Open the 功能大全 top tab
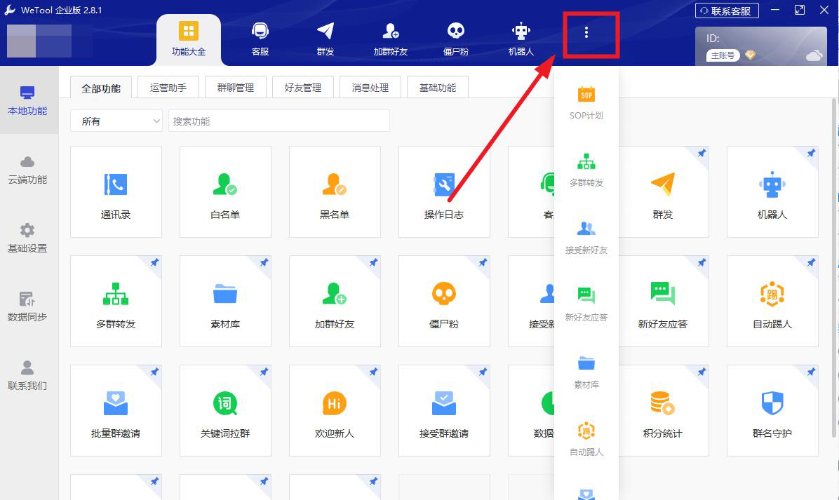The width and height of the screenshot is (839, 500). 188,39
